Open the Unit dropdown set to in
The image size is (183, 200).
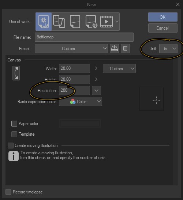[168, 49]
